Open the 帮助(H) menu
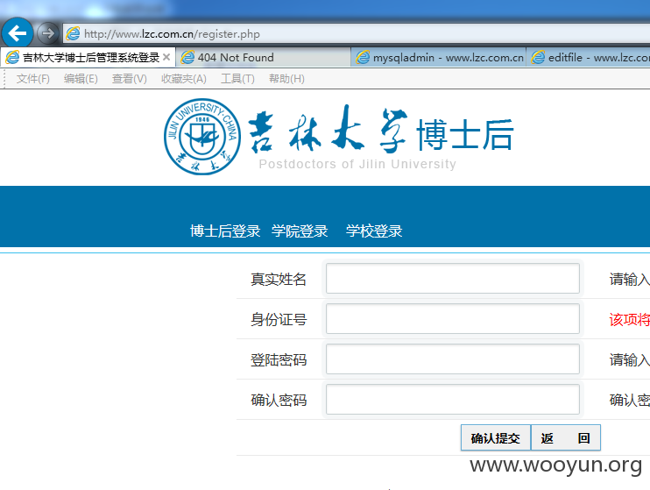The height and width of the screenshot is (490, 650). (x=286, y=78)
